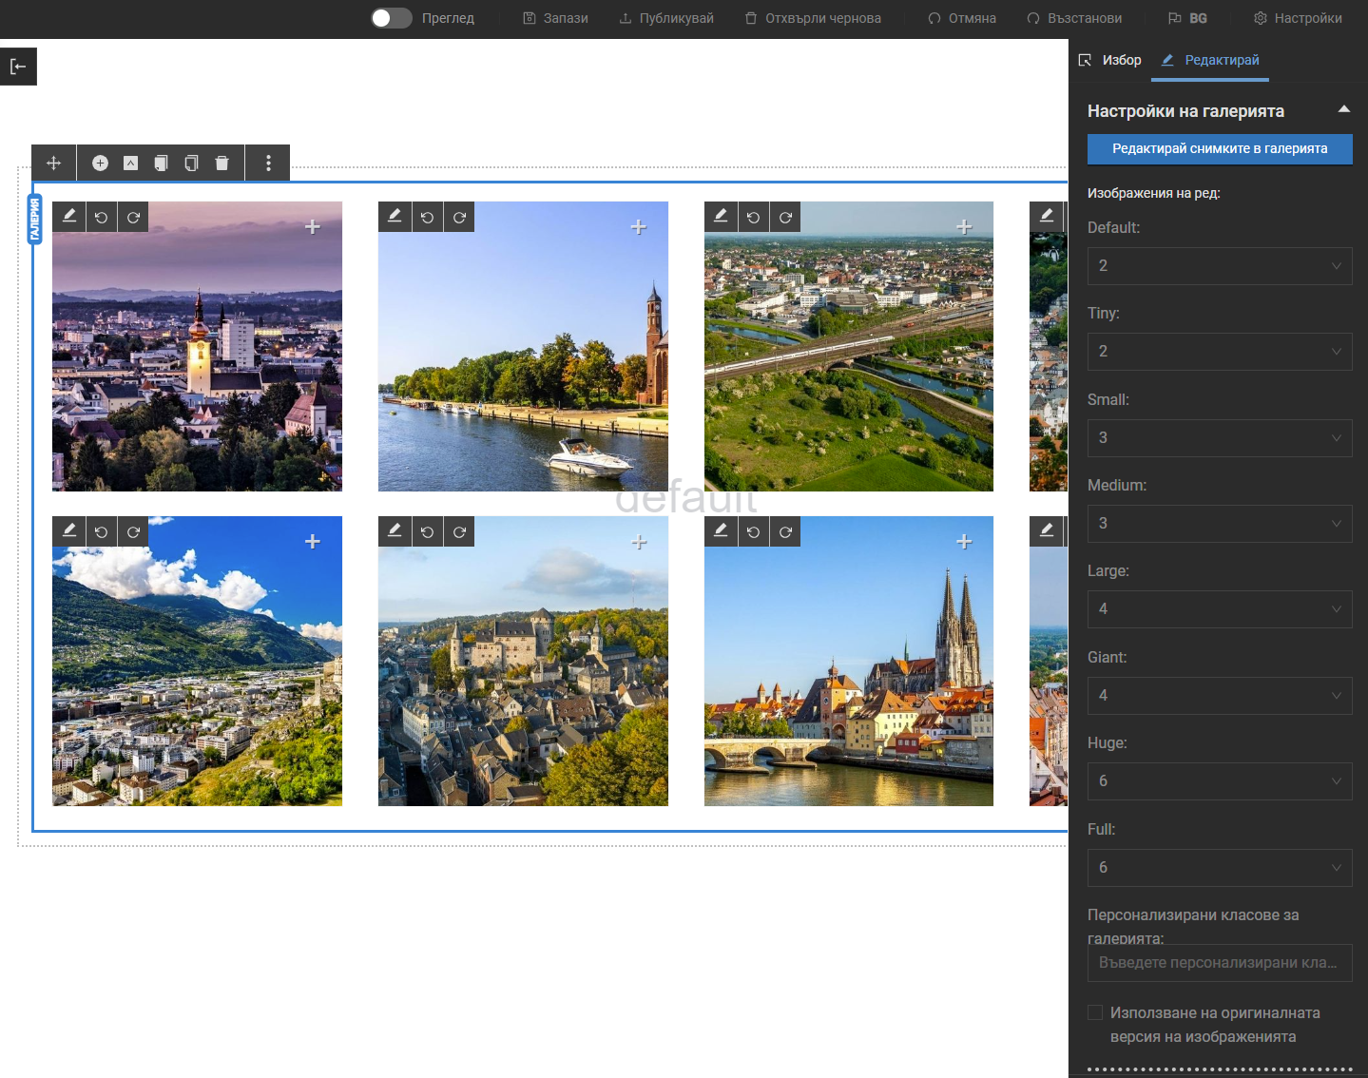Collapse the Настройки на галерията section
The width and height of the screenshot is (1368, 1078).
tap(1343, 110)
